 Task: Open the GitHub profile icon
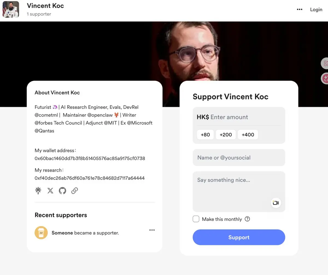tap(63, 191)
